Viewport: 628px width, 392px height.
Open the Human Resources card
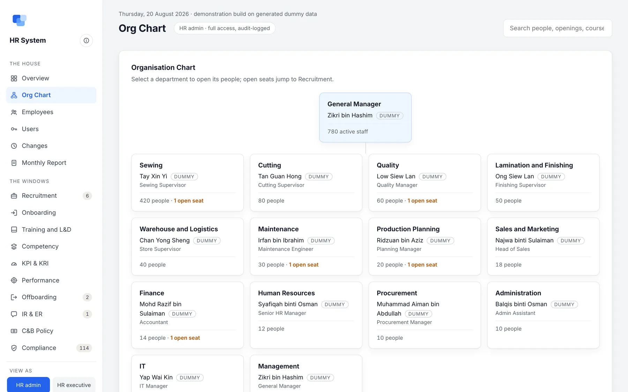pos(306,315)
